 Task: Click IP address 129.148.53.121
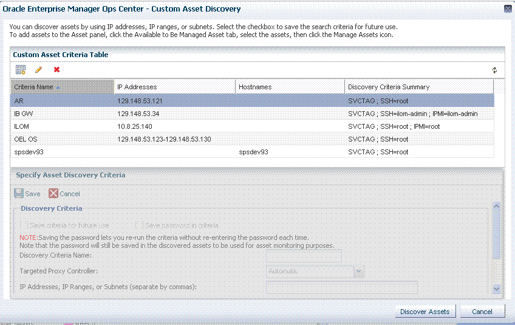(140, 101)
